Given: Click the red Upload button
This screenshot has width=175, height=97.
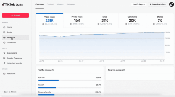Looking at the screenshot, I should tap(15, 15).
